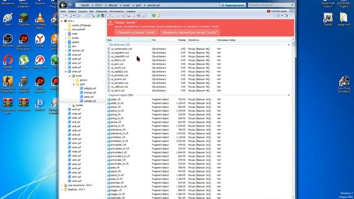The image size is (354, 199).
Task: Open the Grand Theft Auto V desktop icon
Action: (328, 4)
